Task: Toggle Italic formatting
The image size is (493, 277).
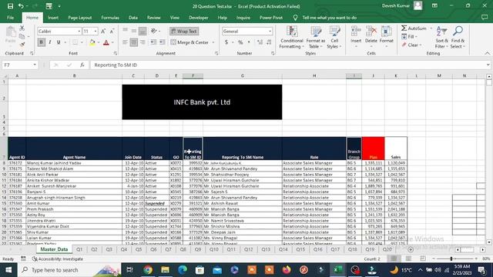Action: 49,42
